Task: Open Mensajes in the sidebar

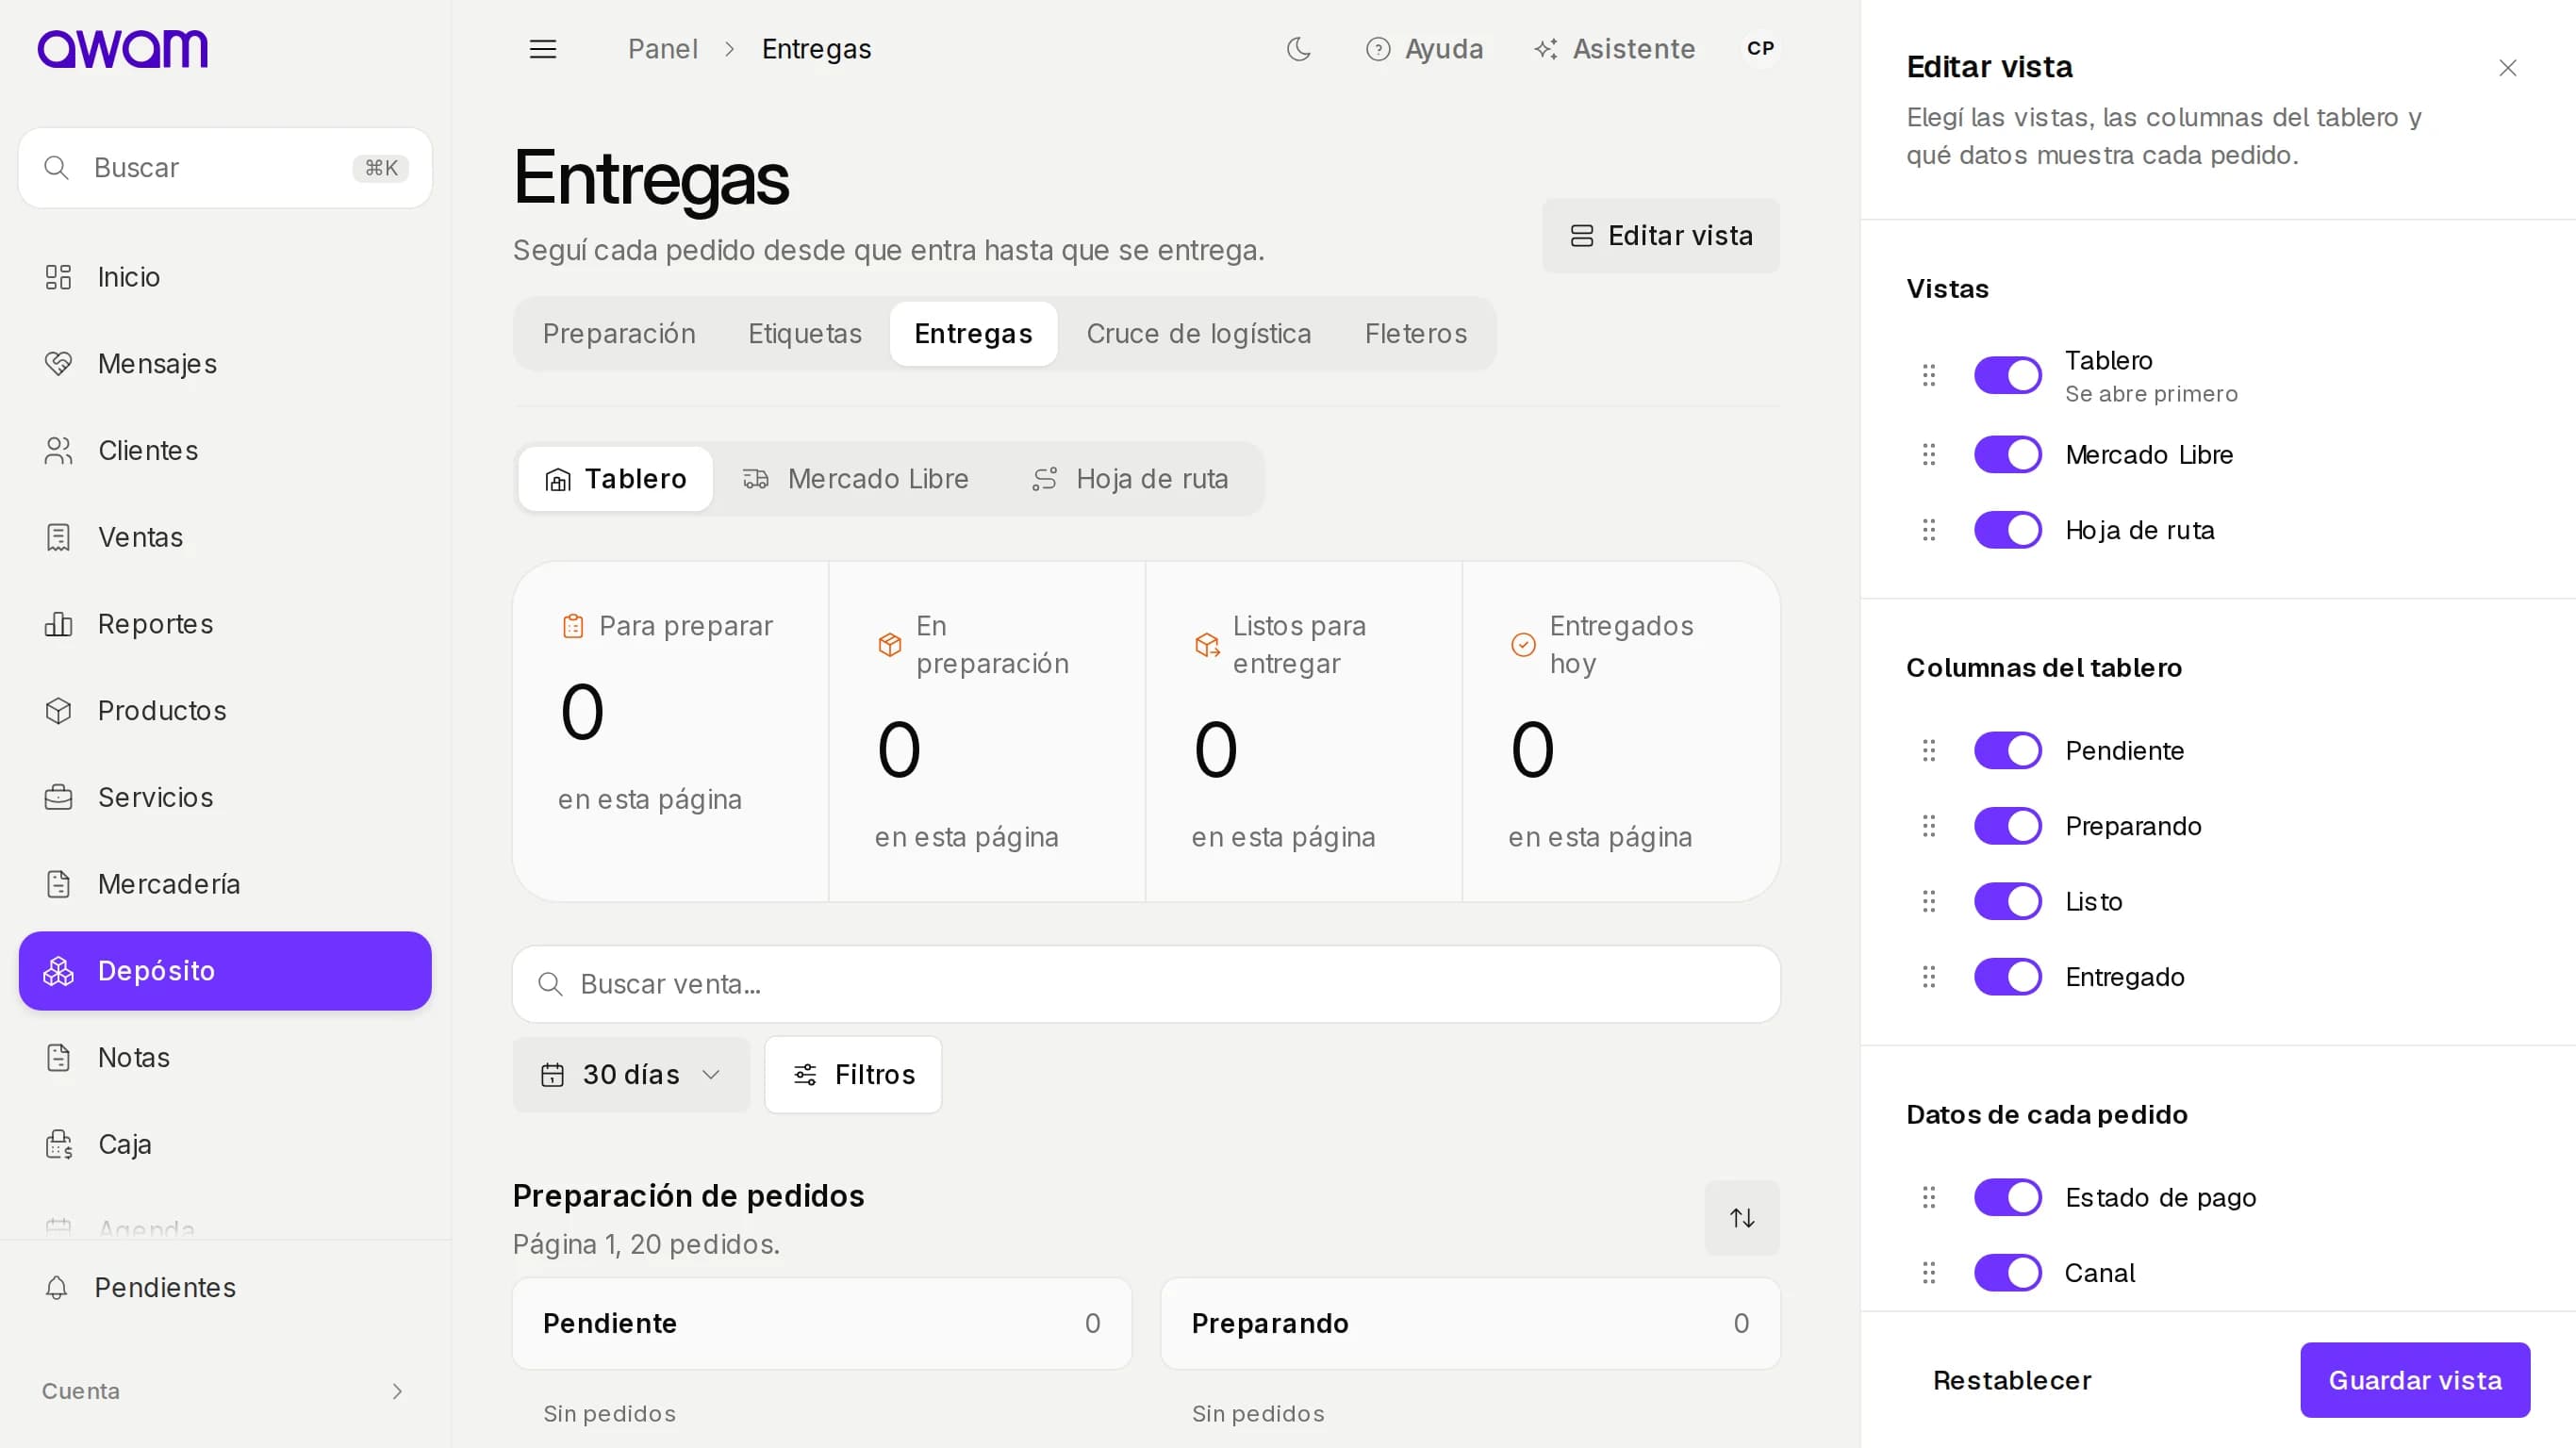Action: [x=225, y=364]
